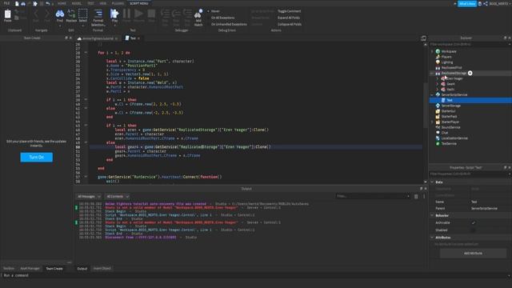Click Expand All Folds action

tap(289, 18)
